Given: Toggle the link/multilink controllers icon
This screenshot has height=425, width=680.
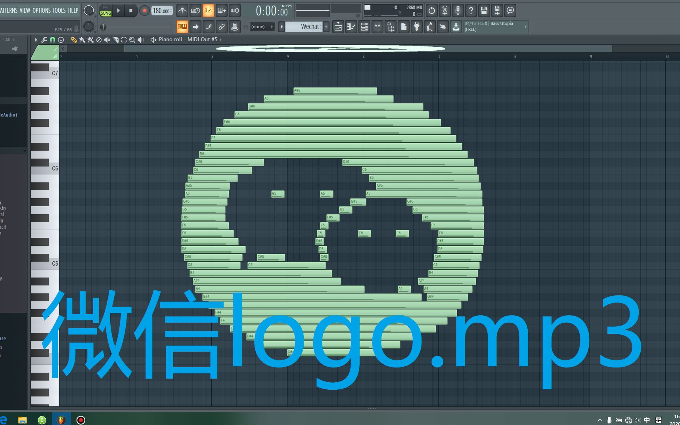Looking at the screenshot, I should [221, 27].
